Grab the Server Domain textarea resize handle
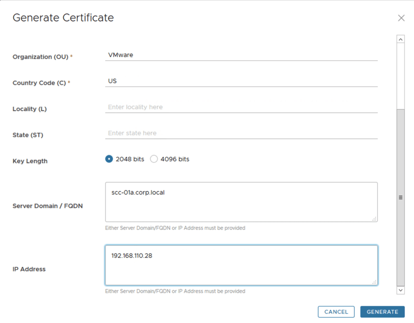414x323 pixels. point(374,219)
